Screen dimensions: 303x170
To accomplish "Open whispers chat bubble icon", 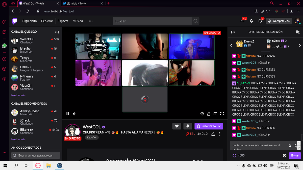I will tap(260, 21).
